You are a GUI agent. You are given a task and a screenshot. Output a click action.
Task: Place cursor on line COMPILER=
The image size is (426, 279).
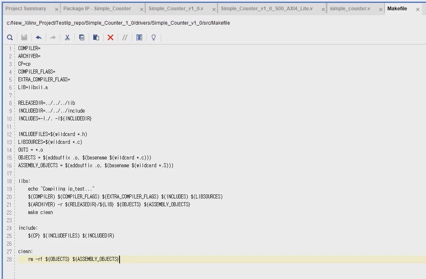tap(29, 48)
